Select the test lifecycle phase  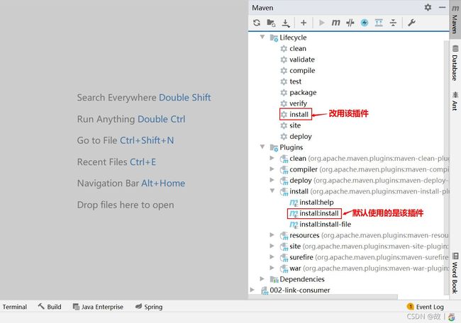click(x=295, y=81)
